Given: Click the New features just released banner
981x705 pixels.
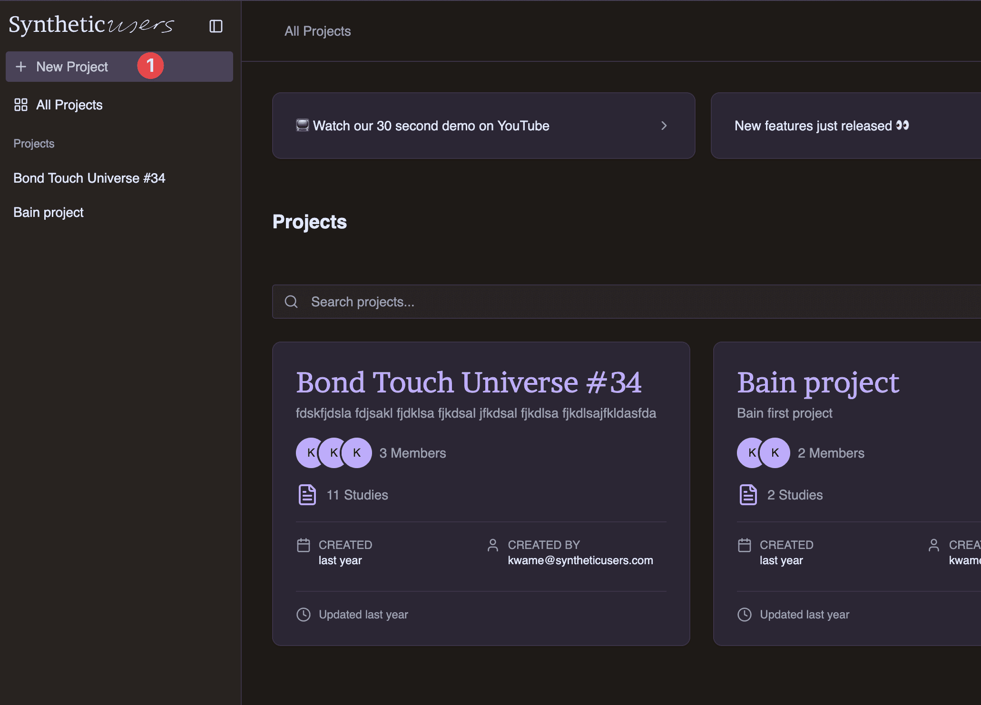Looking at the screenshot, I should (x=822, y=126).
